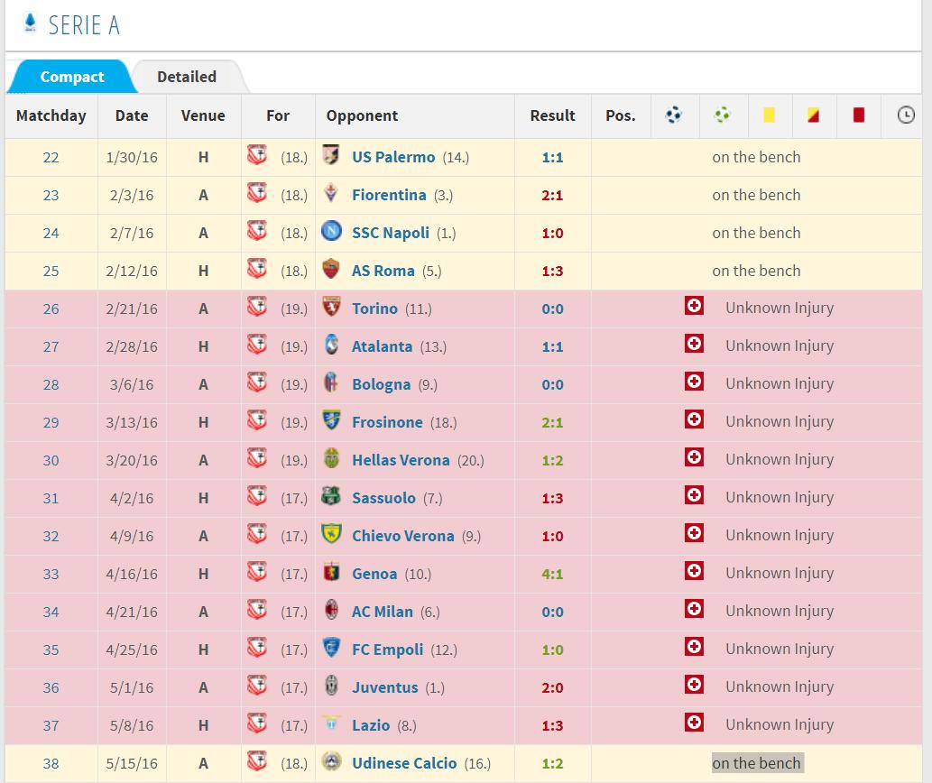
Task: Switch to the Detailed tab
Action: click(187, 77)
